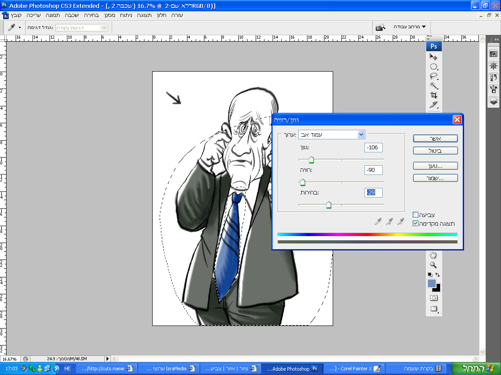
Task: Select the Crop tool
Action: (x=433, y=95)
